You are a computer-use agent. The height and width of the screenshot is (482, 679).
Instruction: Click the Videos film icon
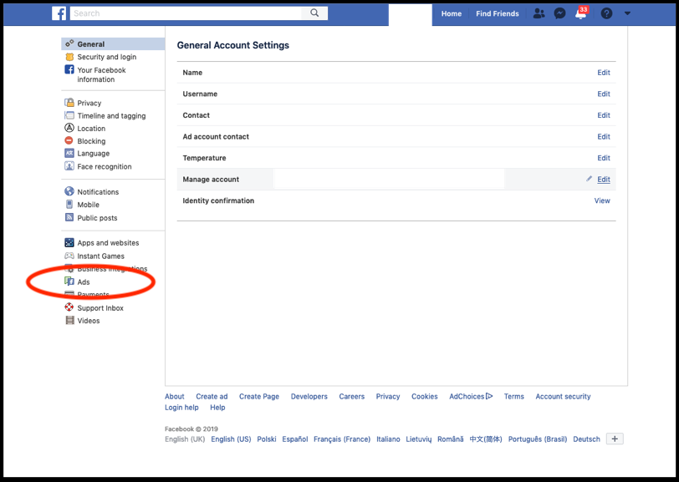pyautogui.click(x=69, y=320)
